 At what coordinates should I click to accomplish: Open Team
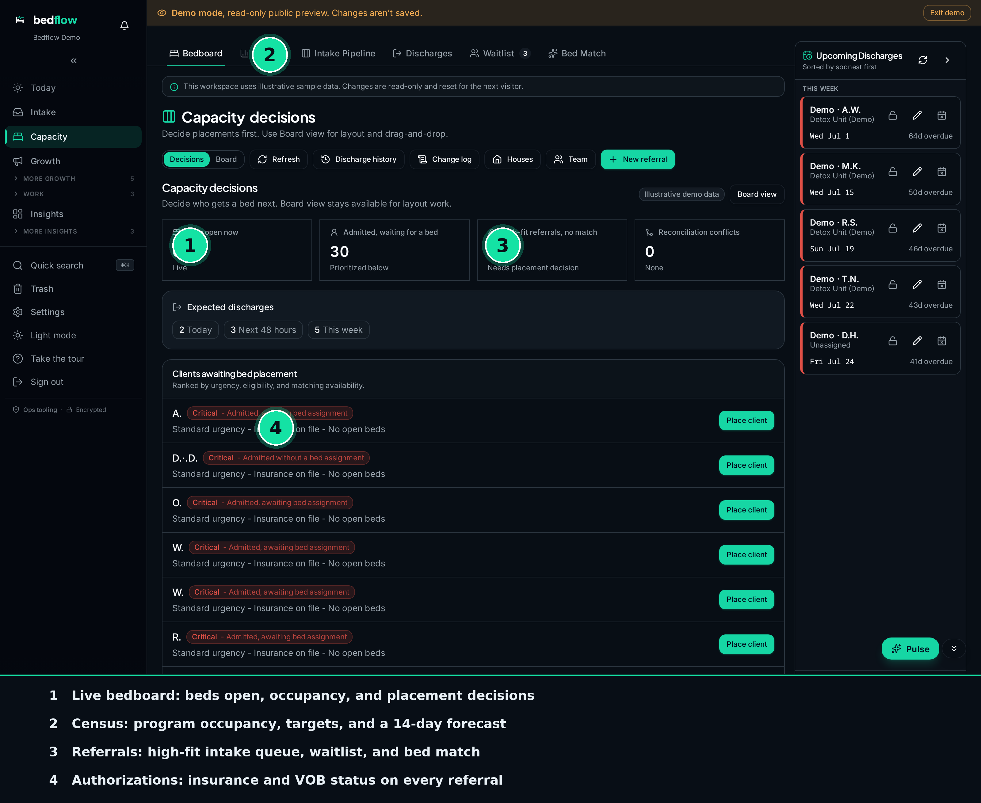tap(571, 160)
